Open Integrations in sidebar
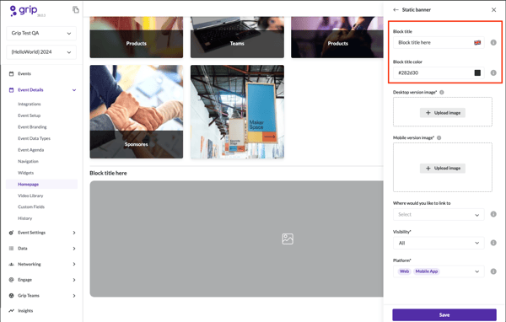 pyautogui.click(x=30, y=104)
